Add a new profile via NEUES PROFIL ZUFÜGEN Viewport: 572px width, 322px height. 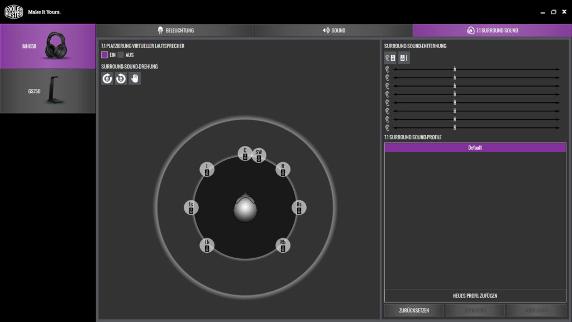click(x=476, y=296)
